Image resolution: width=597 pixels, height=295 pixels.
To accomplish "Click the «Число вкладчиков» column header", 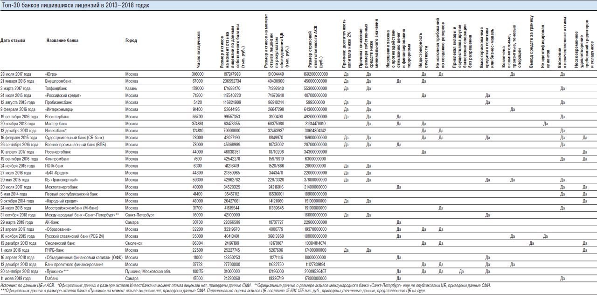I will pyautogui.click(x=198, y=51).
